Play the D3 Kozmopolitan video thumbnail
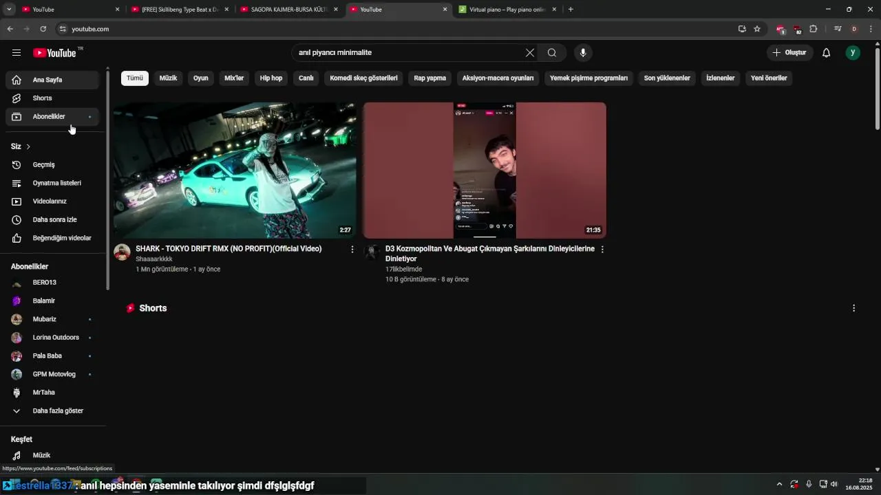 pos(485,170)
